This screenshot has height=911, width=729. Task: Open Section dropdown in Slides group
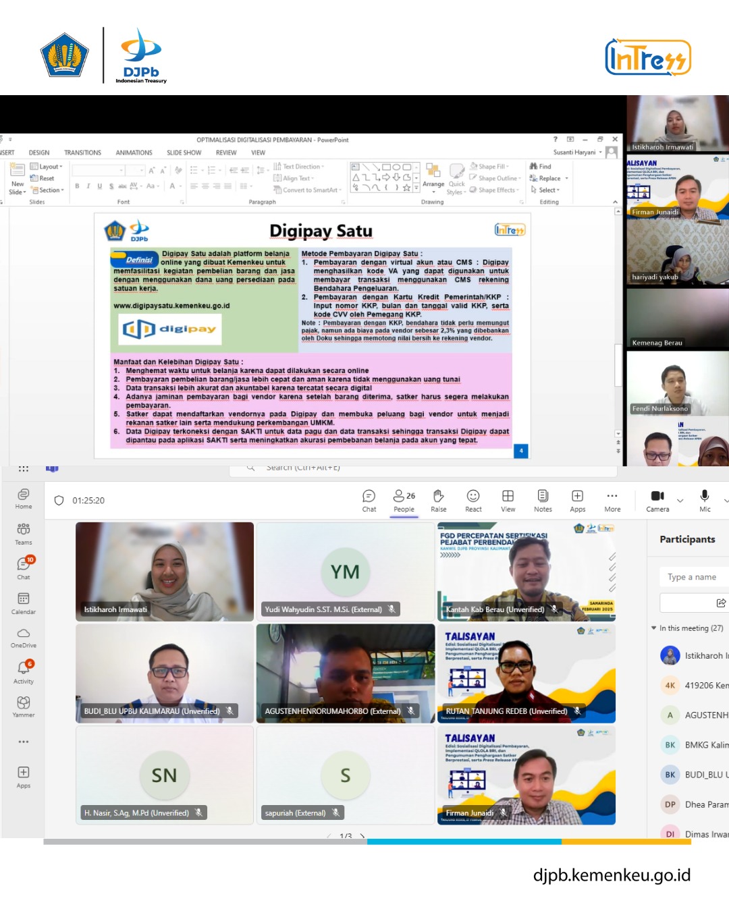(x=47, y=190)
